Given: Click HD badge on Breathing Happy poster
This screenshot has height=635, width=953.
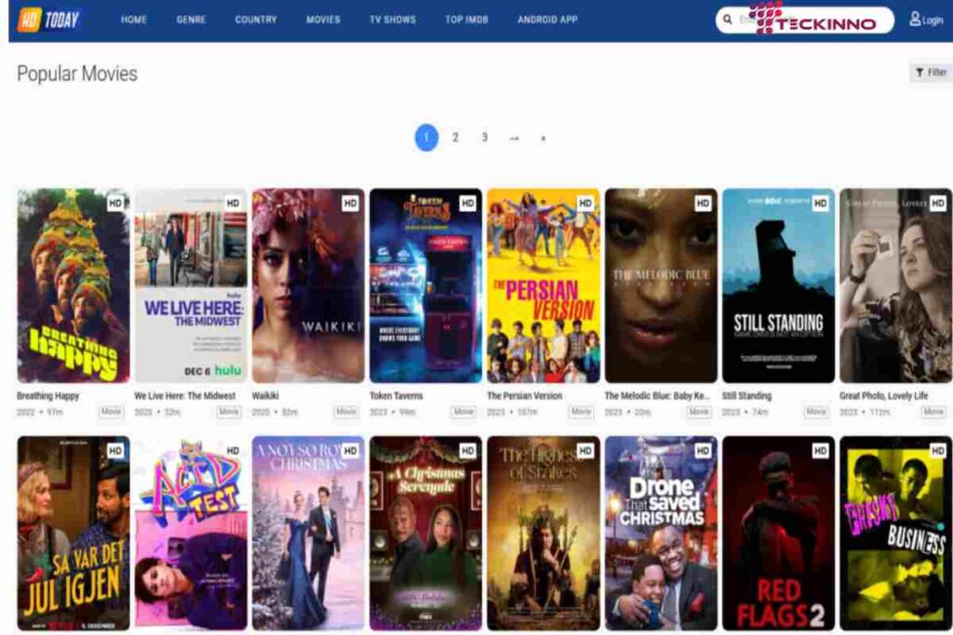Looking at the screenshot, I should (x=115, y=203).
